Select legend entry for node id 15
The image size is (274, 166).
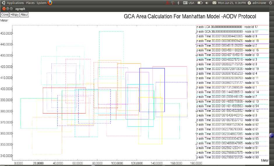[227, 83]
